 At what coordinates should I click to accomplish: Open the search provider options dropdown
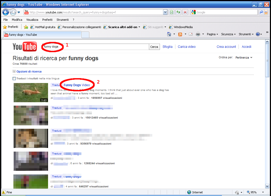click(266, 12)
